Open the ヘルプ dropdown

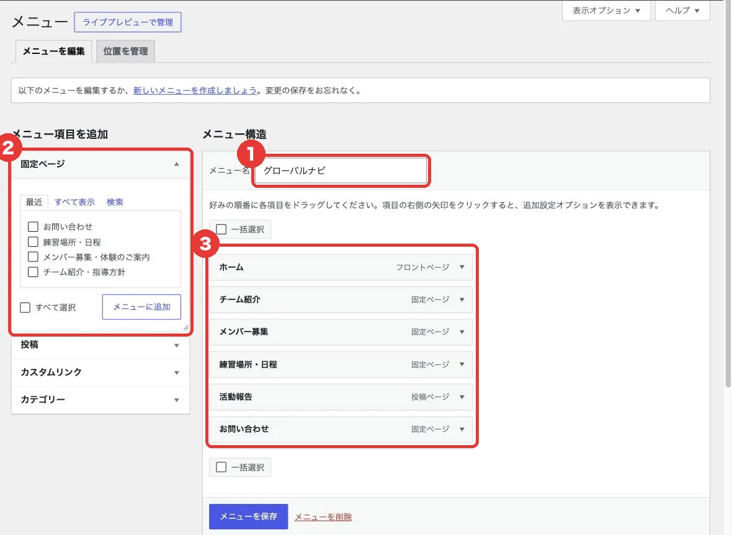(682, 11)
